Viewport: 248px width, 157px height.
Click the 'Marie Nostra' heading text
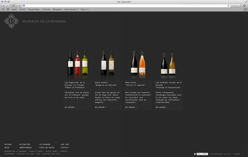coord(101,82)
